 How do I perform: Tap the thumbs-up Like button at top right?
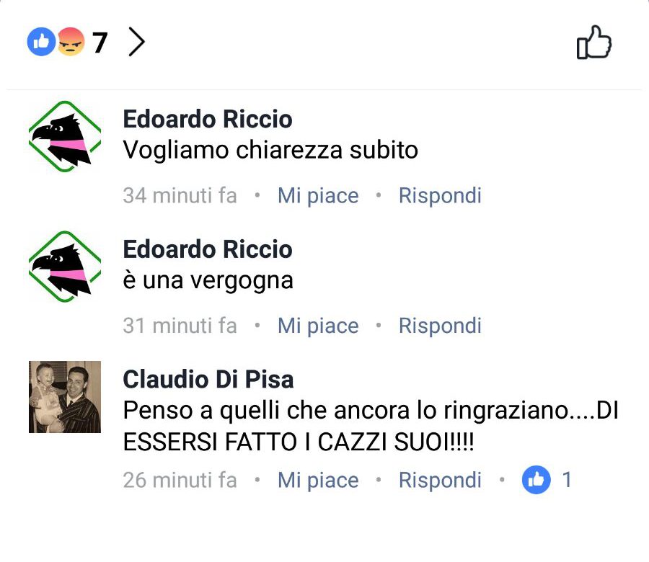pos(594,43)
